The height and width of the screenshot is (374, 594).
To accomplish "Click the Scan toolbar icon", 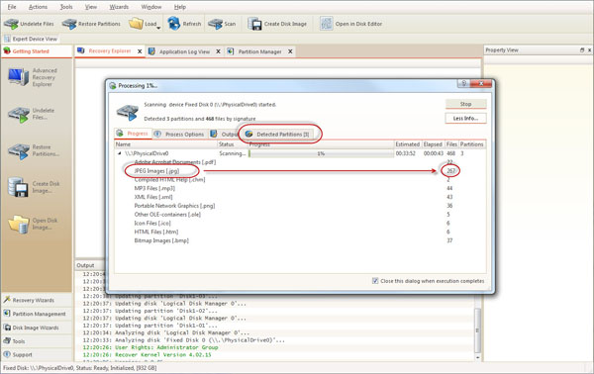I will click(x=215, y=24).
